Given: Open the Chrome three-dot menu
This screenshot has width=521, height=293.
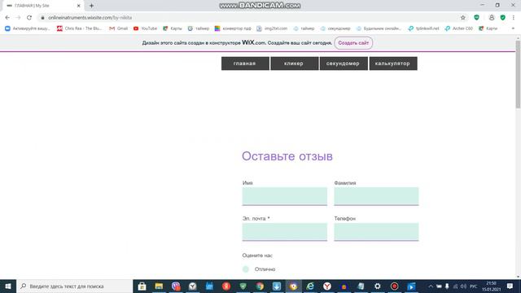Looking at the screenshot, I should 514,18.
